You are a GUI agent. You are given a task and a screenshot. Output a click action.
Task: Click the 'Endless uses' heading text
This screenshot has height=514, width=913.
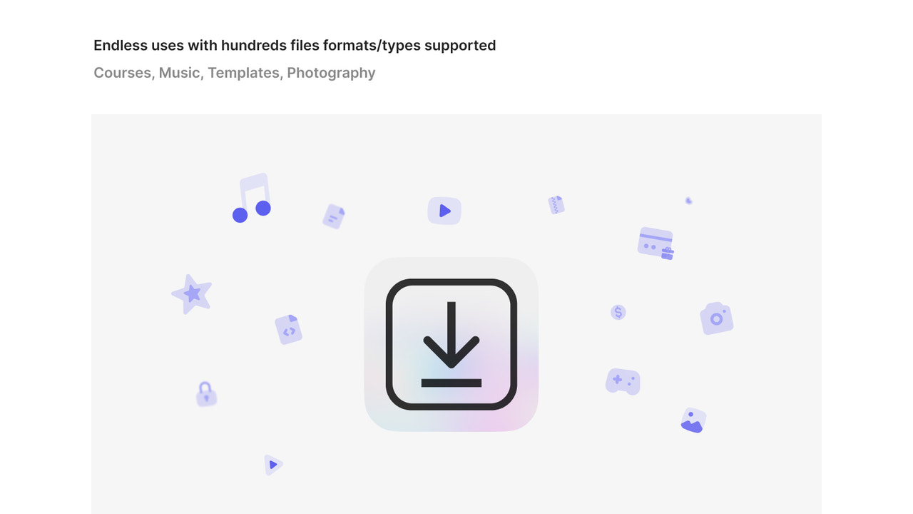295,45
